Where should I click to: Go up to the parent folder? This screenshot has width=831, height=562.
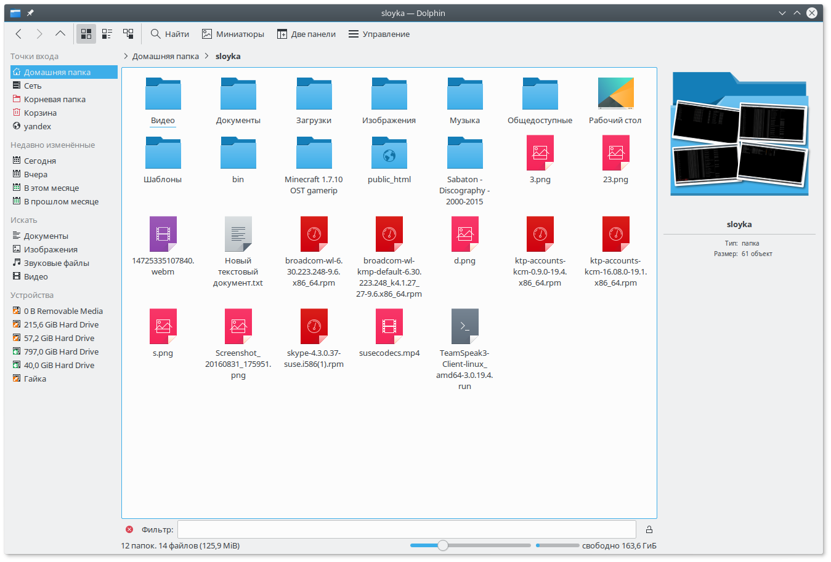click(x=60, y=34)
